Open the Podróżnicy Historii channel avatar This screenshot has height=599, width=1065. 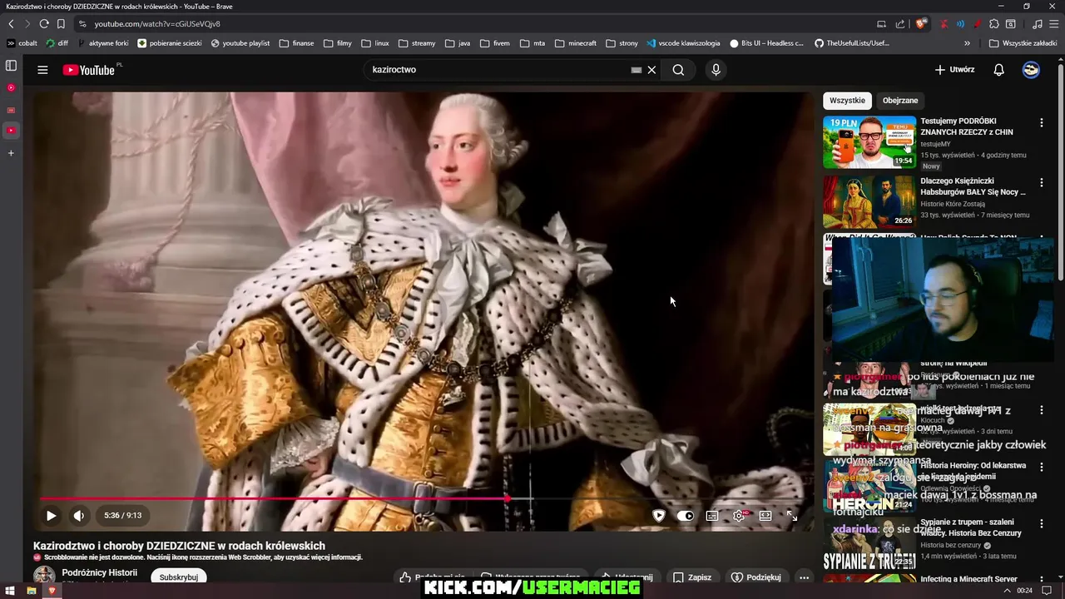pyautogui.click(x=44, y=576)
